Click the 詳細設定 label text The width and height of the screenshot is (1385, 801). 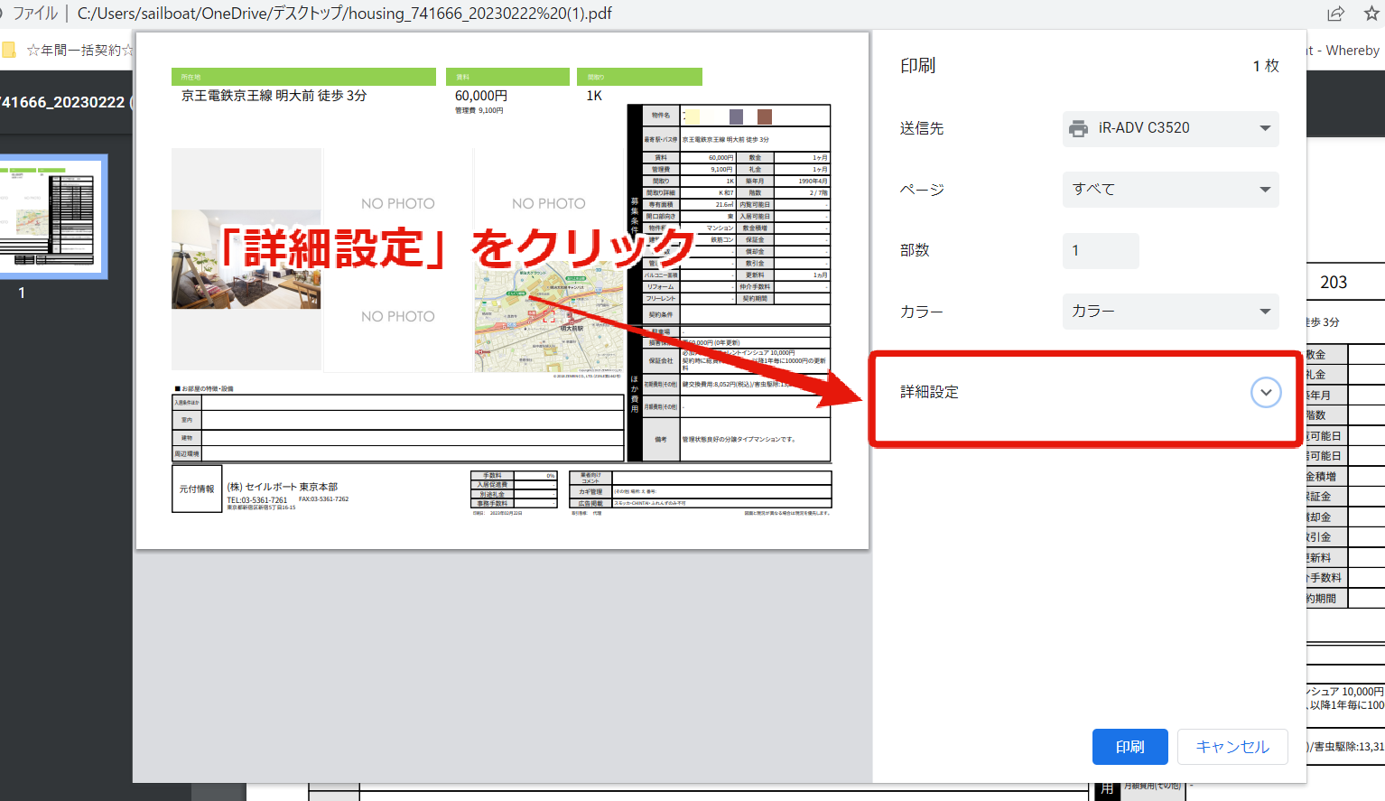929,392
